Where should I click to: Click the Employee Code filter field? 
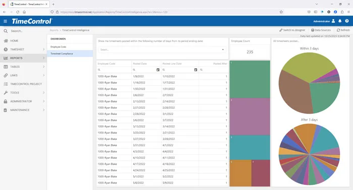pos(114,70)
